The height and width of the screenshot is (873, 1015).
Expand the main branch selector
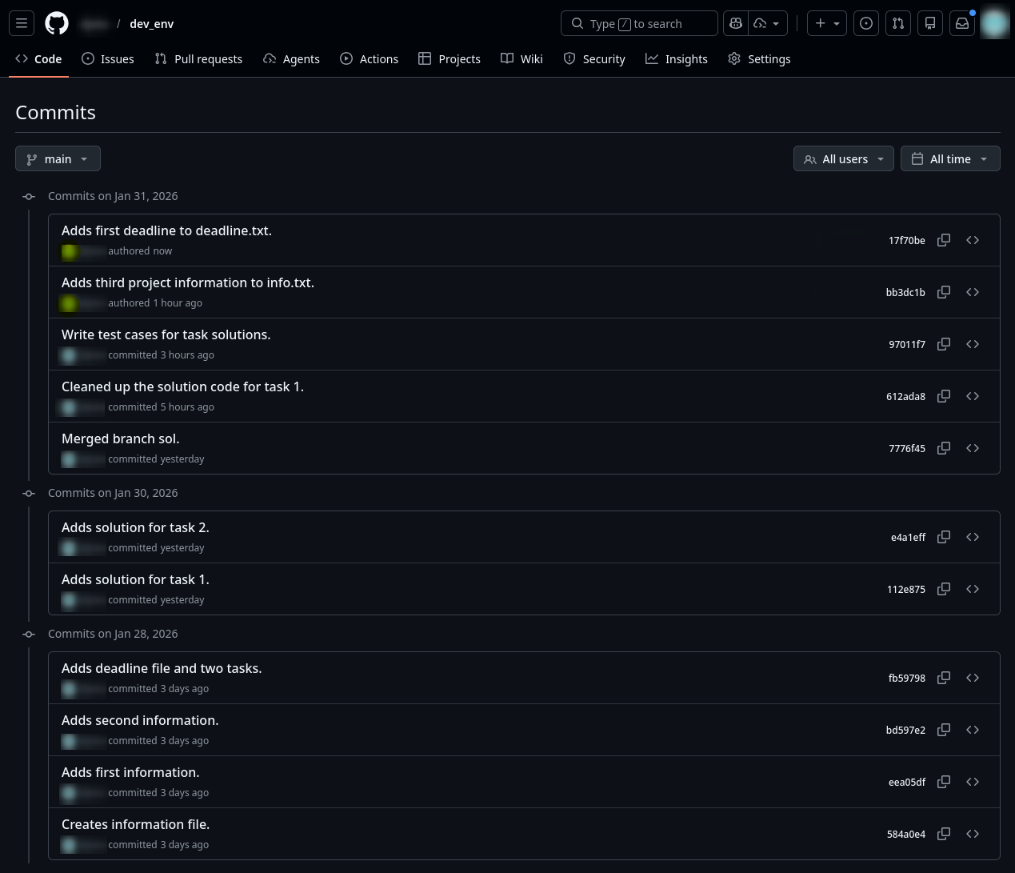[58, 159]
